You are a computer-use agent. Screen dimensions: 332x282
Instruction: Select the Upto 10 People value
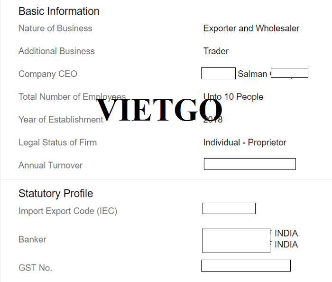[x=233, y=97]
